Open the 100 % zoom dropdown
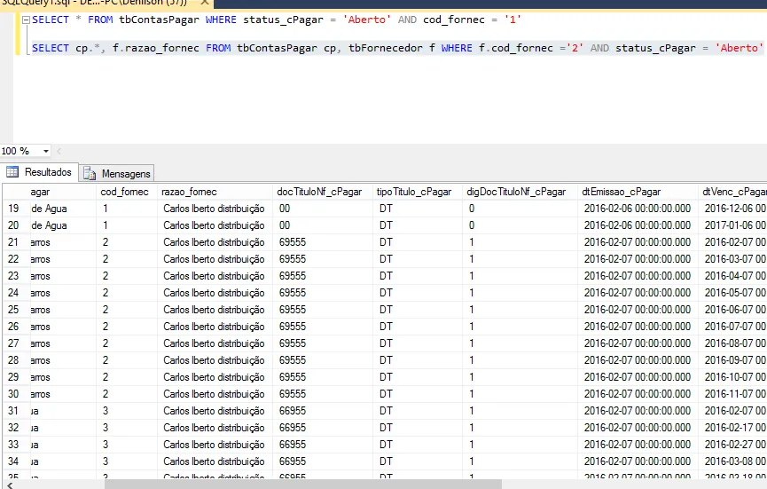767x489 pixels. tap(46, 152)
